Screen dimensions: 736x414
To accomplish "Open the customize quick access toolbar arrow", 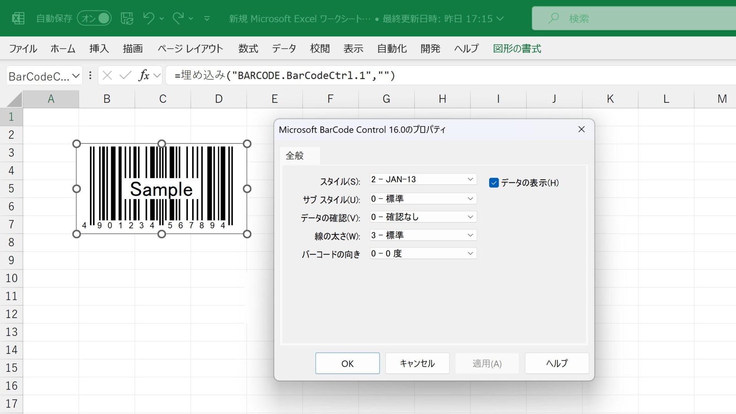I will pos(207,18).
